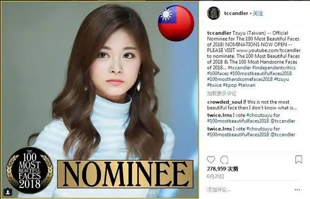Screen dimensions: 310x199
Task: Open first twice.lrns commenter profile
Action: pos(219,115)
